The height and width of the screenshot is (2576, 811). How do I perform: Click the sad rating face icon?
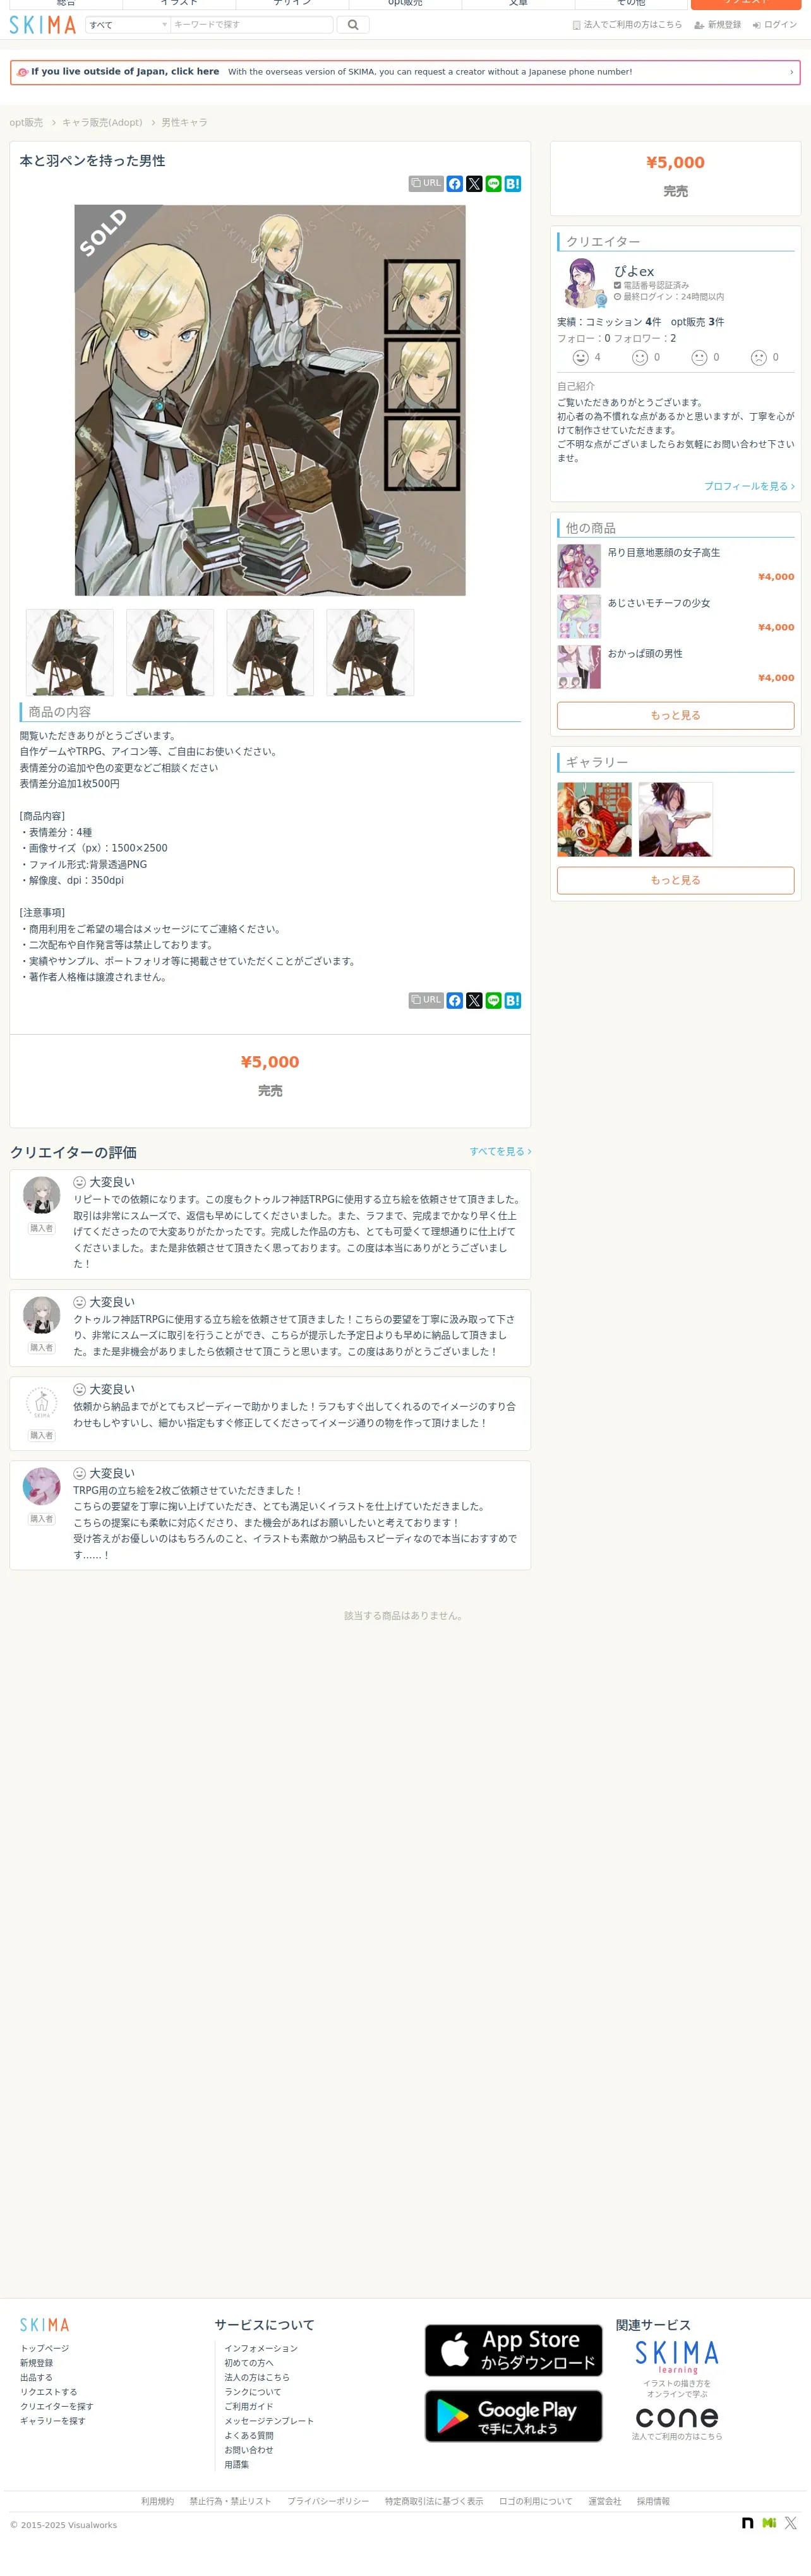(759, 357)
